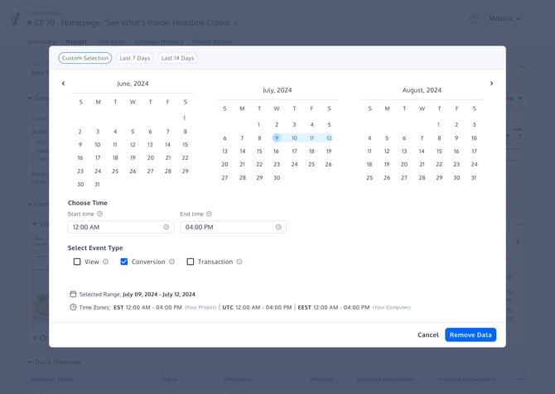555x394 pixels.
Task: Select the Last 14 Days preset
Action: coord(177,58)
